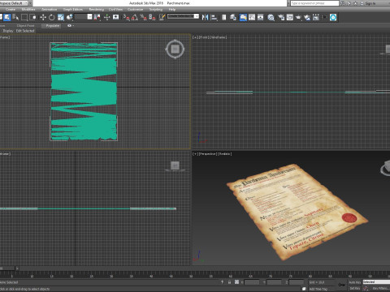Open the Customize menu
This screenshot has height=292, width=390.
click(135, 10)
